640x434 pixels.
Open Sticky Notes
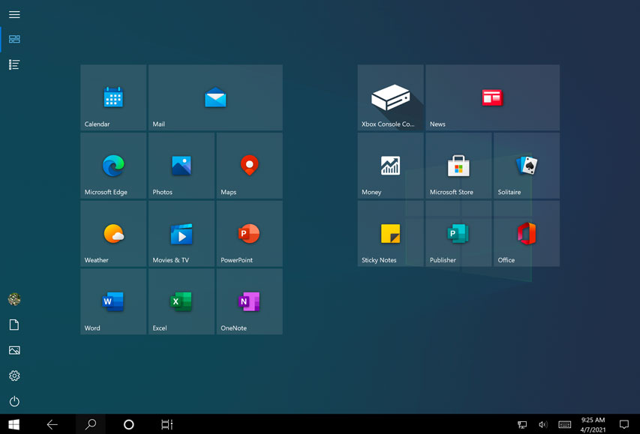390,233
